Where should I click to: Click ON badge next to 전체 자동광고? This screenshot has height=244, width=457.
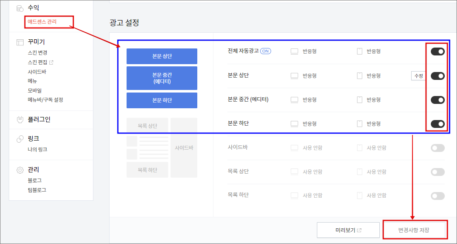tap(265, 51)
